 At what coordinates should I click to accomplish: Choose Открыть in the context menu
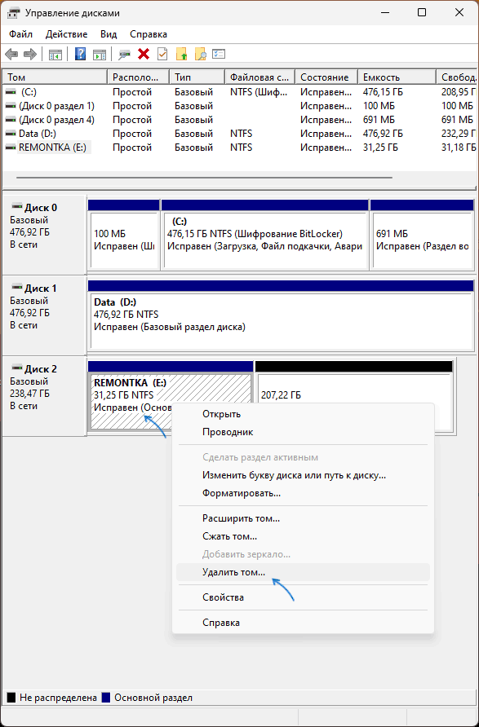[303, 414]
